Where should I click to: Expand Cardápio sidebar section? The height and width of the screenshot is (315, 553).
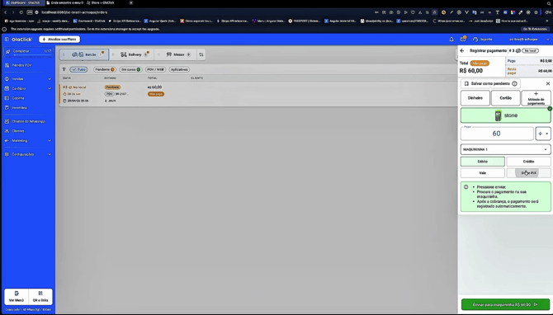coord(28,88)
